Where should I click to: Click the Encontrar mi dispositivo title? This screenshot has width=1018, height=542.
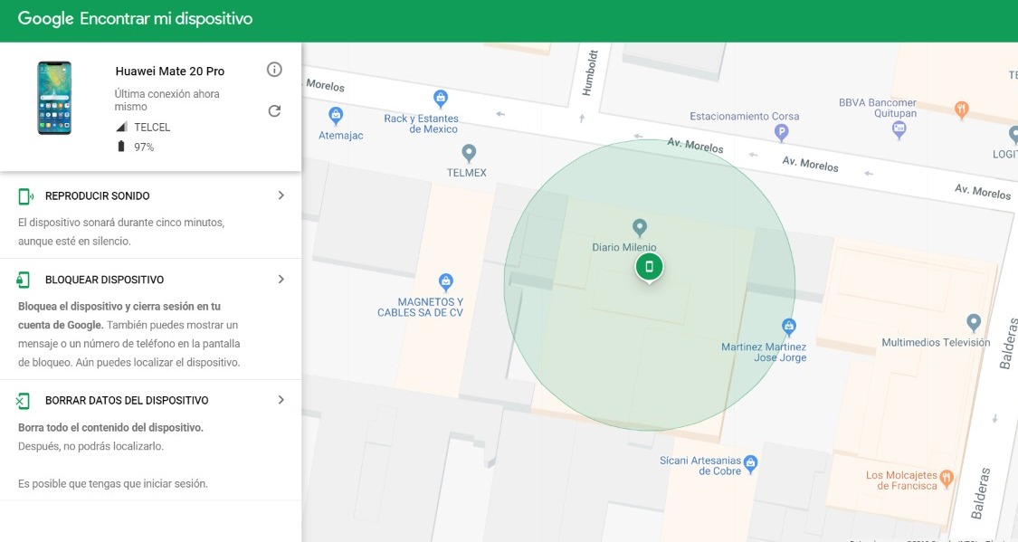pyautogui.click(x=166, y=19)
